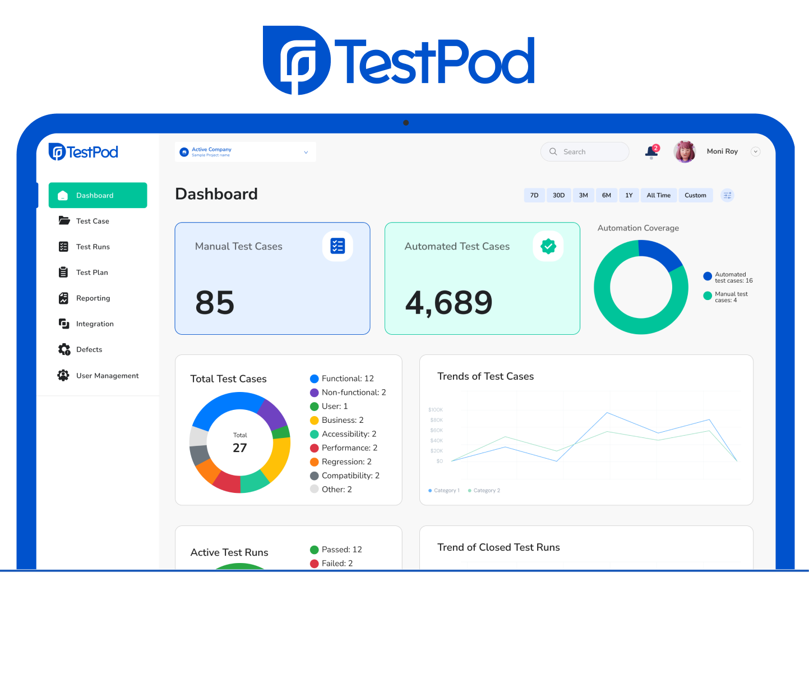Click the Manual Test Cases checklist icon
The height and width of the screenshot is (692, 809).
tap(338, 246)
